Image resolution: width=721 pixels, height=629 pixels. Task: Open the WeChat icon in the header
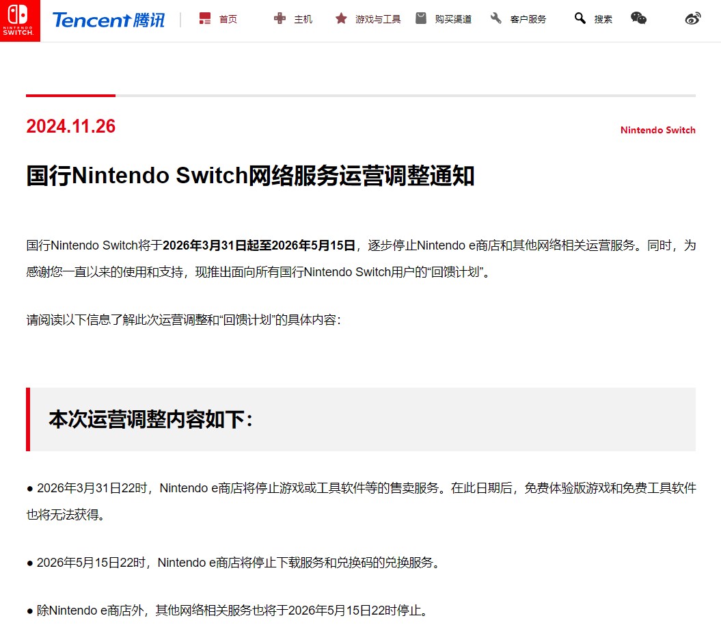click(x=638, y=18)
